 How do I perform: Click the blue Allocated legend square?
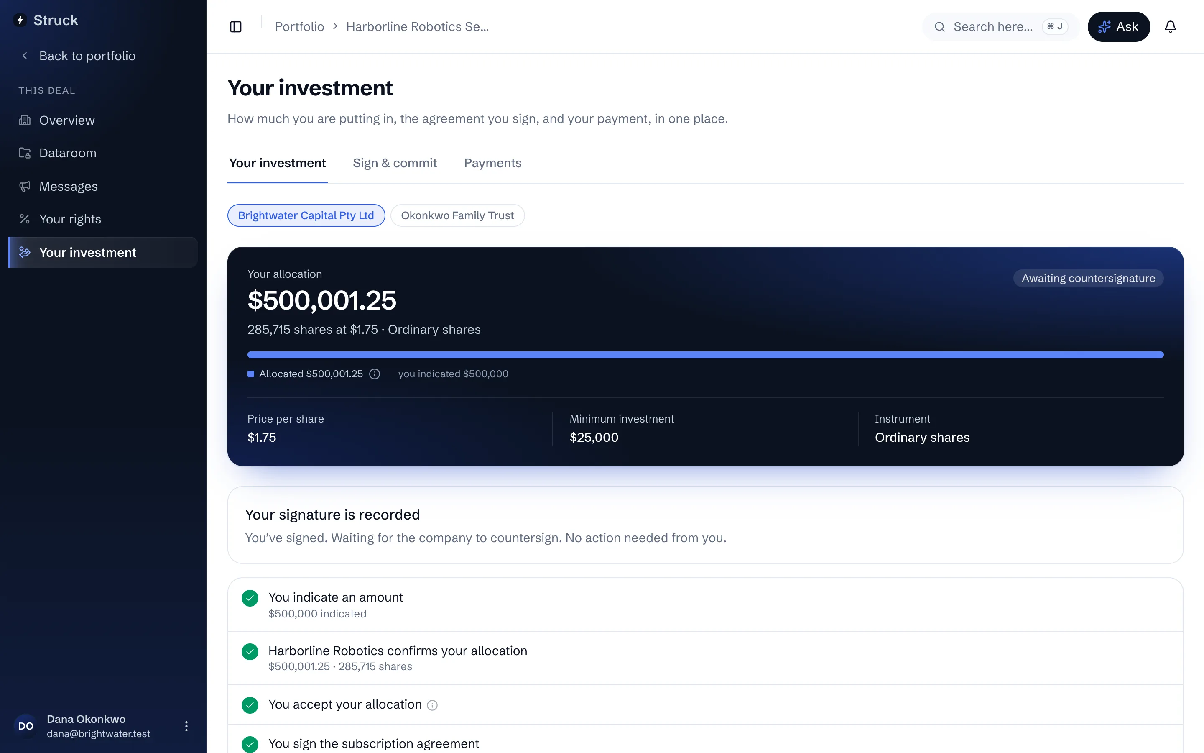coord(251,374)
